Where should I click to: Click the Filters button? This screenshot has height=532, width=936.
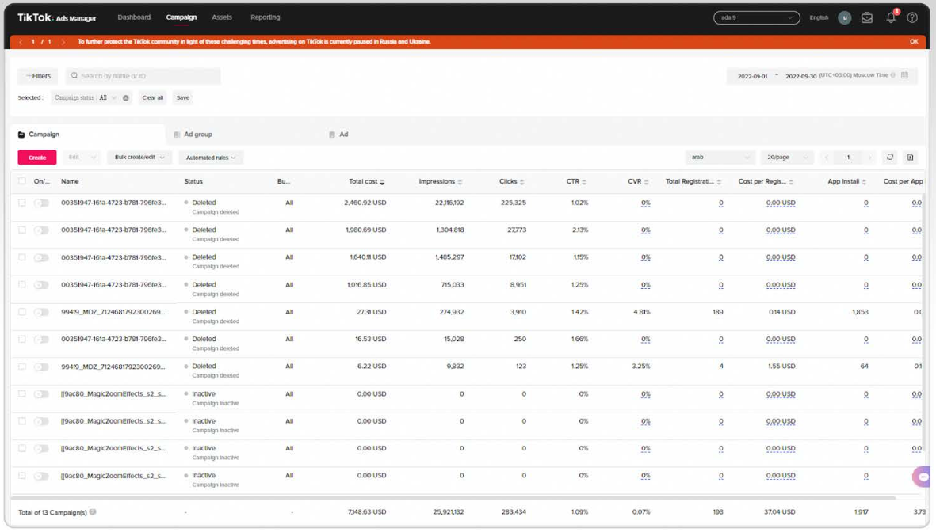[37, 76]
